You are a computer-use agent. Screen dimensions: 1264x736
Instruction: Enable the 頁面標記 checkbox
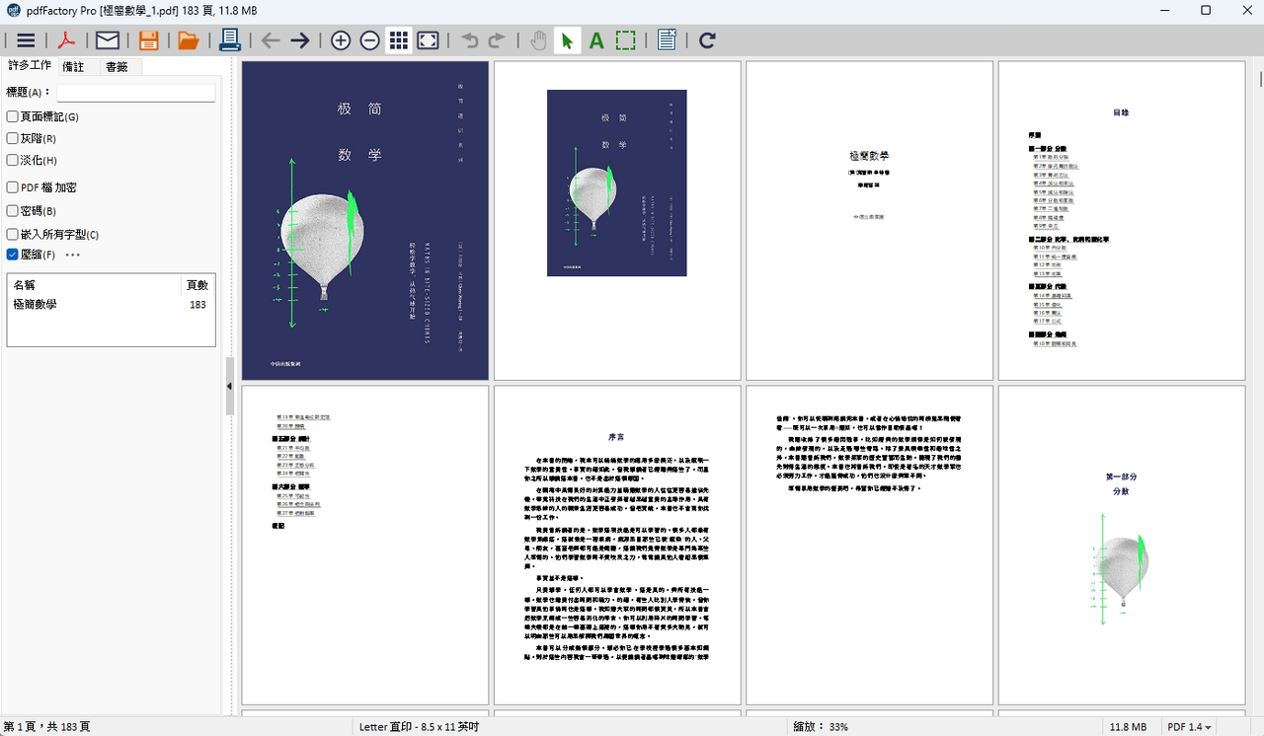click(x=13, y=116)
